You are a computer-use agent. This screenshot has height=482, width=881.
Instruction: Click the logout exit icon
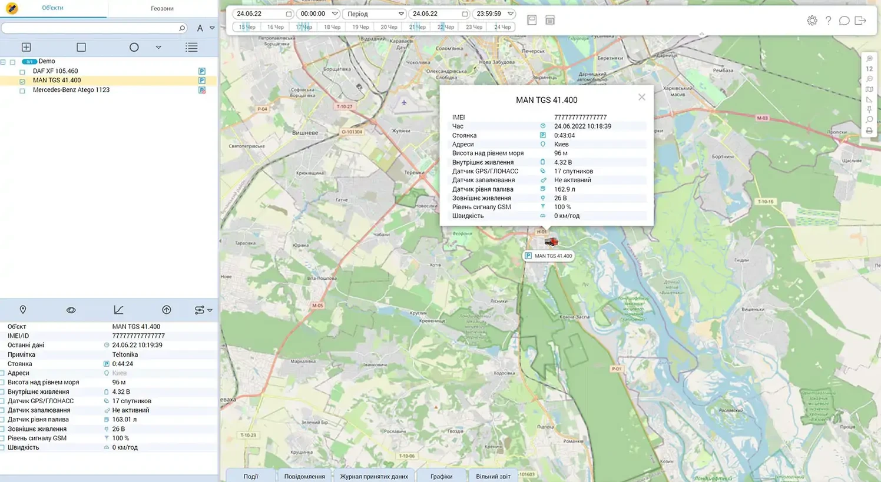pyautogui.click(x=860, y=21)
